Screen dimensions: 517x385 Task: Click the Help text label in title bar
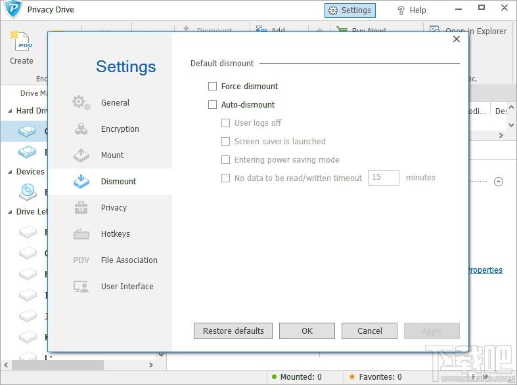click(x=418, y=10)
